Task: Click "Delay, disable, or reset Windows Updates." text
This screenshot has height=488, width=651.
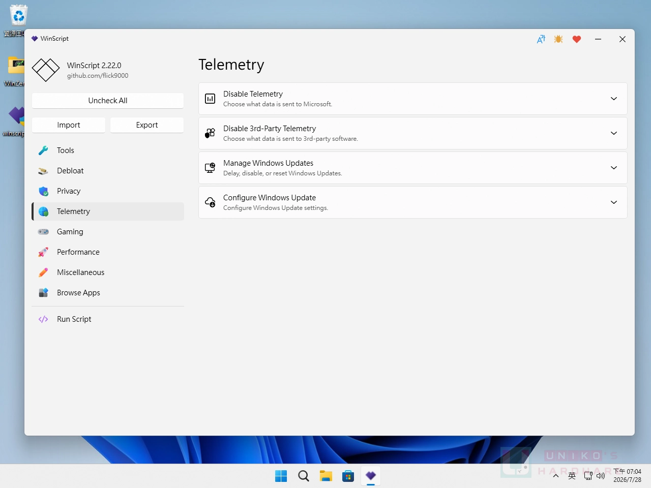Action: point(283,173)
